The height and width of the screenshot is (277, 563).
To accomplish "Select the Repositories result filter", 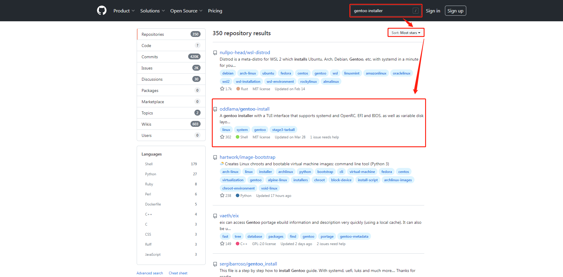I will point(171,34).
